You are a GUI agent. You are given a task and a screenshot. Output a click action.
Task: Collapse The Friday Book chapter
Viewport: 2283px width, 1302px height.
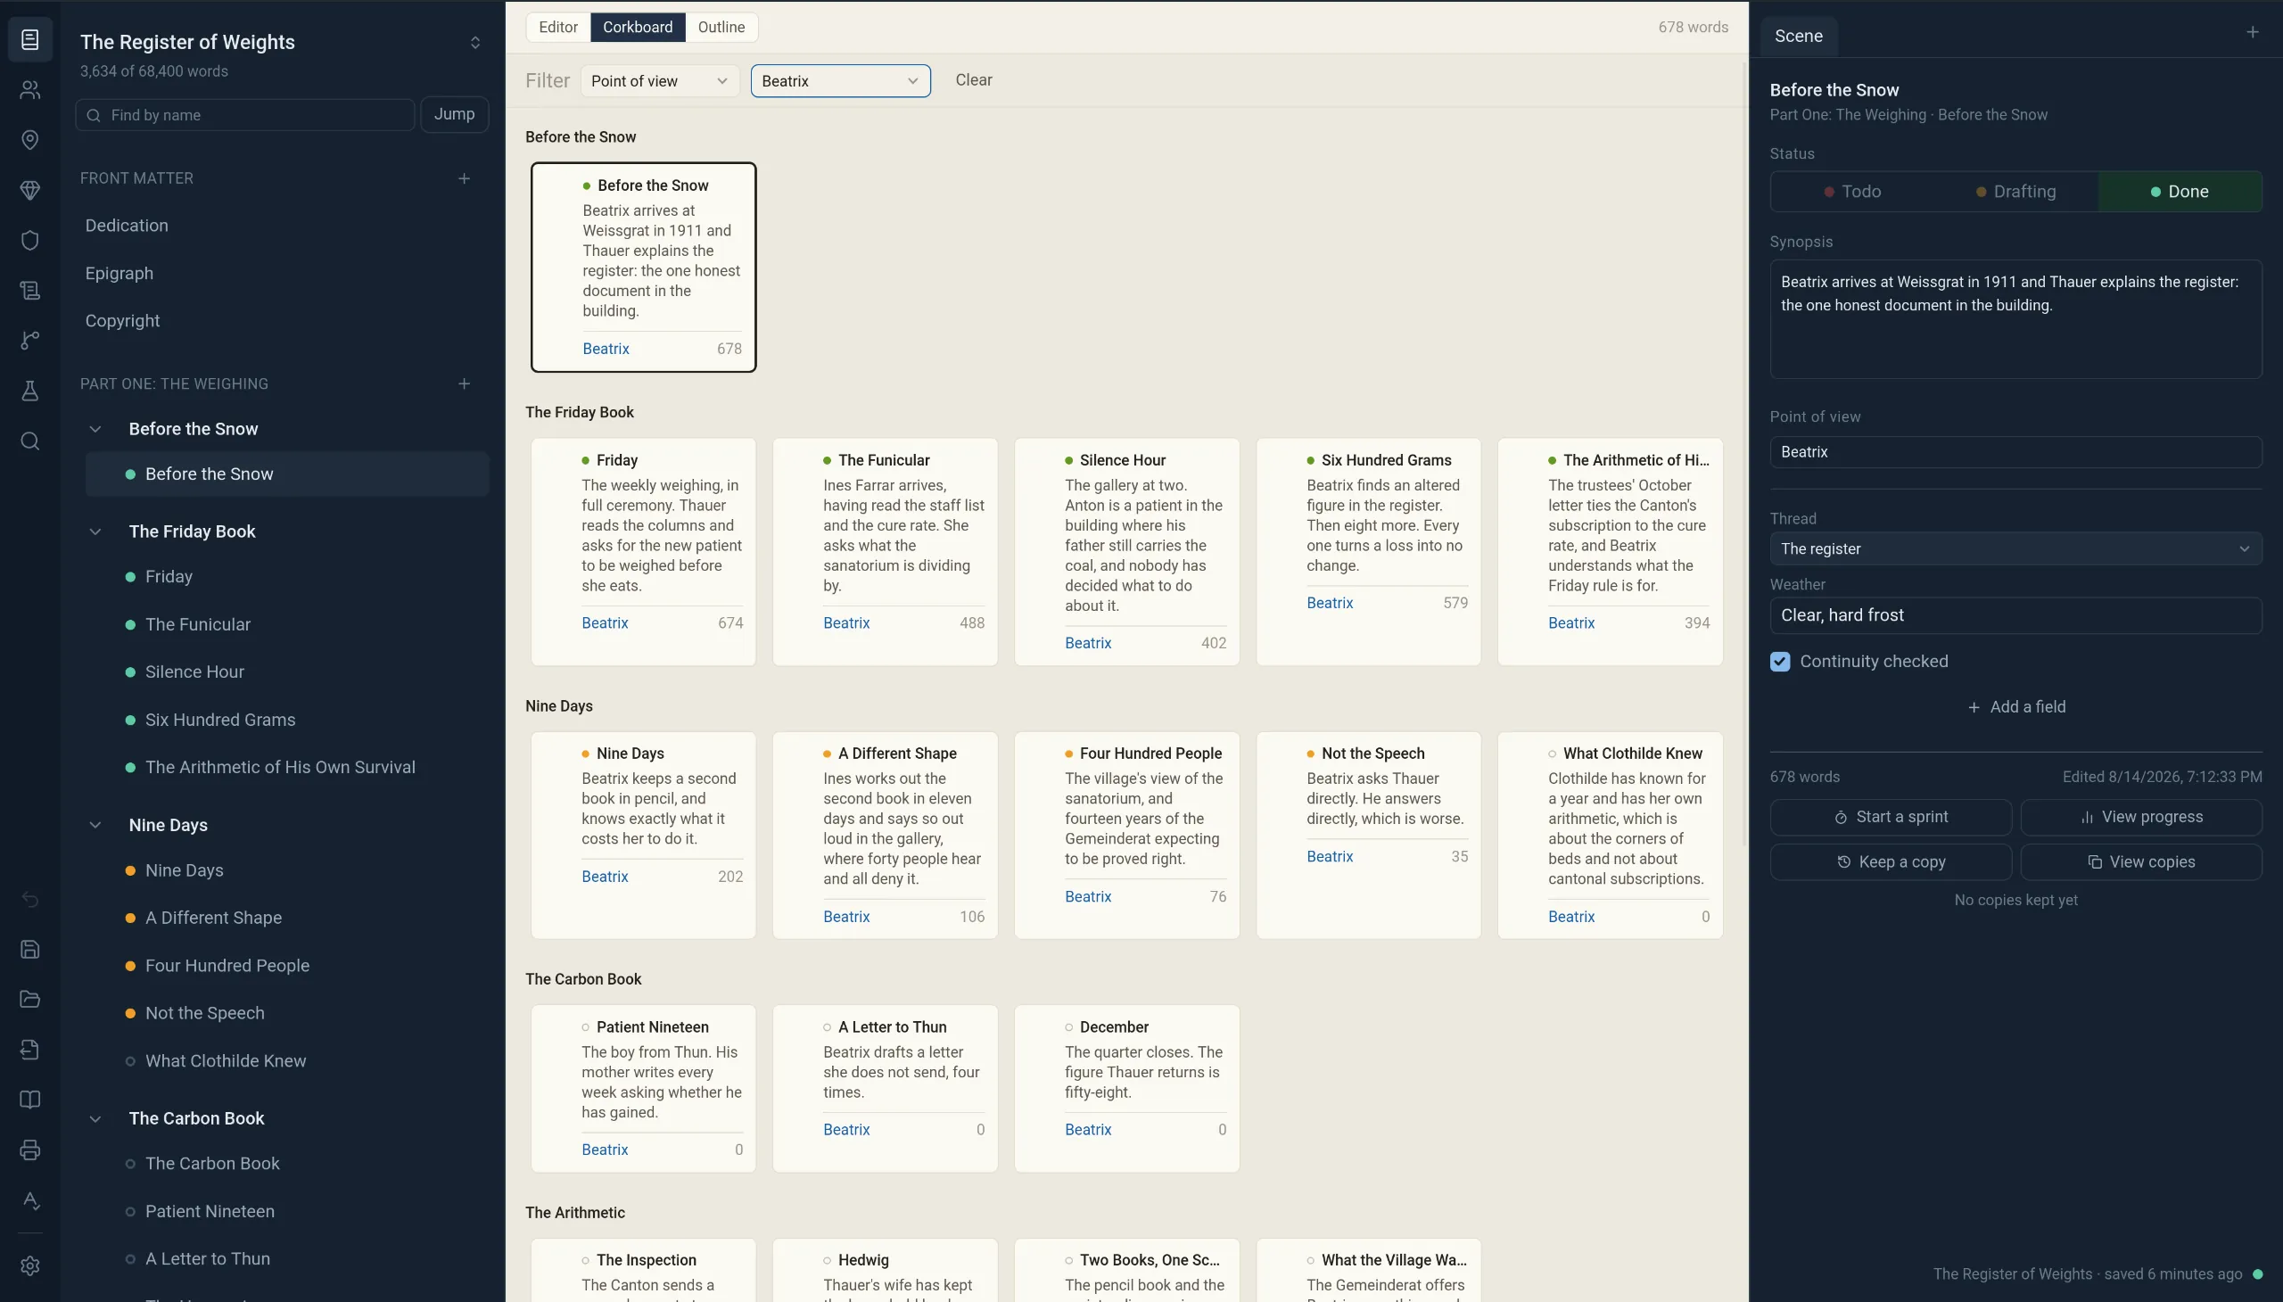[x=95, y=532]
